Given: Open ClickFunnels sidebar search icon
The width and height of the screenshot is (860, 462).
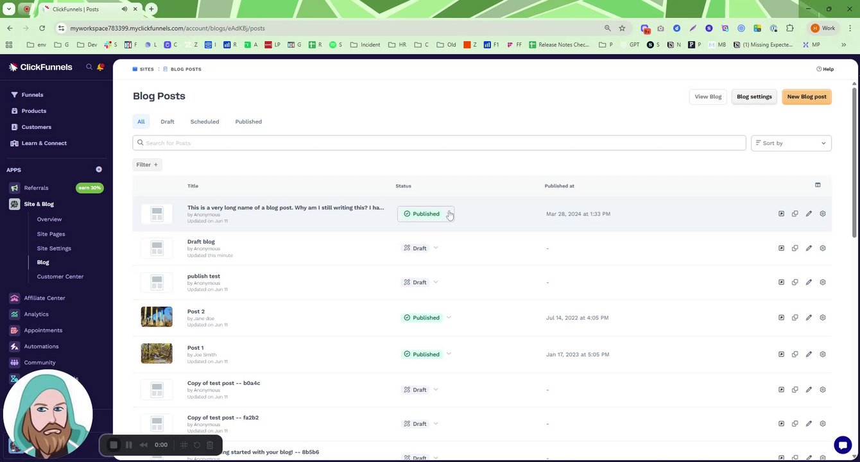Looking at the screenshot, I should click(89, 67).
